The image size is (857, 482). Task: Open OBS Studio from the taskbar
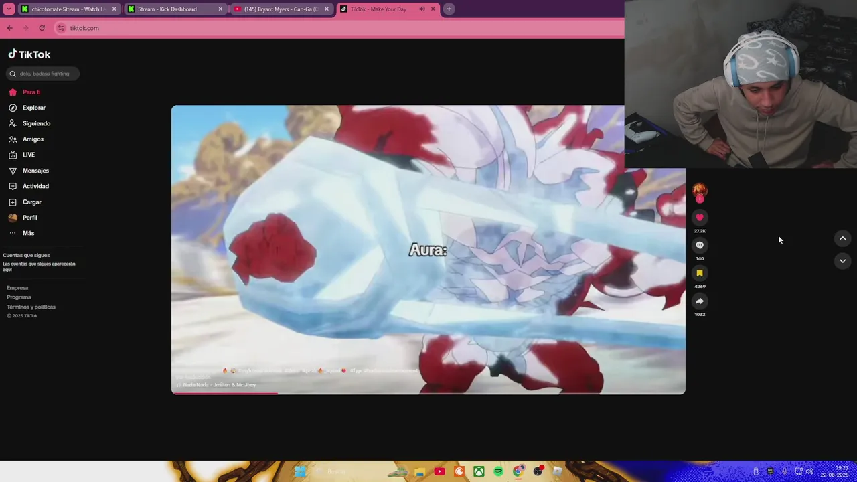tap(538, 471)
